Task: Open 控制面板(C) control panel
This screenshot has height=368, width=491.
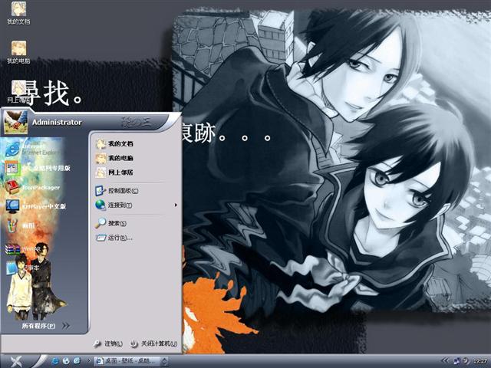Action: tap(117, 191)
